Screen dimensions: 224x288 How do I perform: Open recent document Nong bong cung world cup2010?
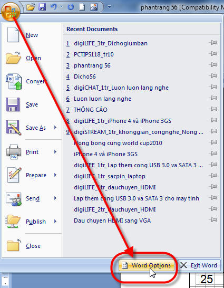[118, 143]
